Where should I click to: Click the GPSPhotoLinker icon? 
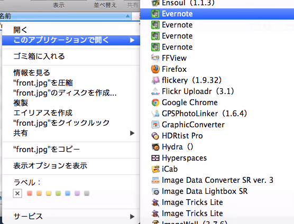click(x=155, y=114)
